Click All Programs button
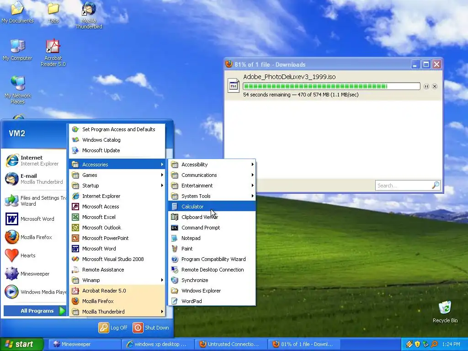468x351 pixels. tap(35, 311)
